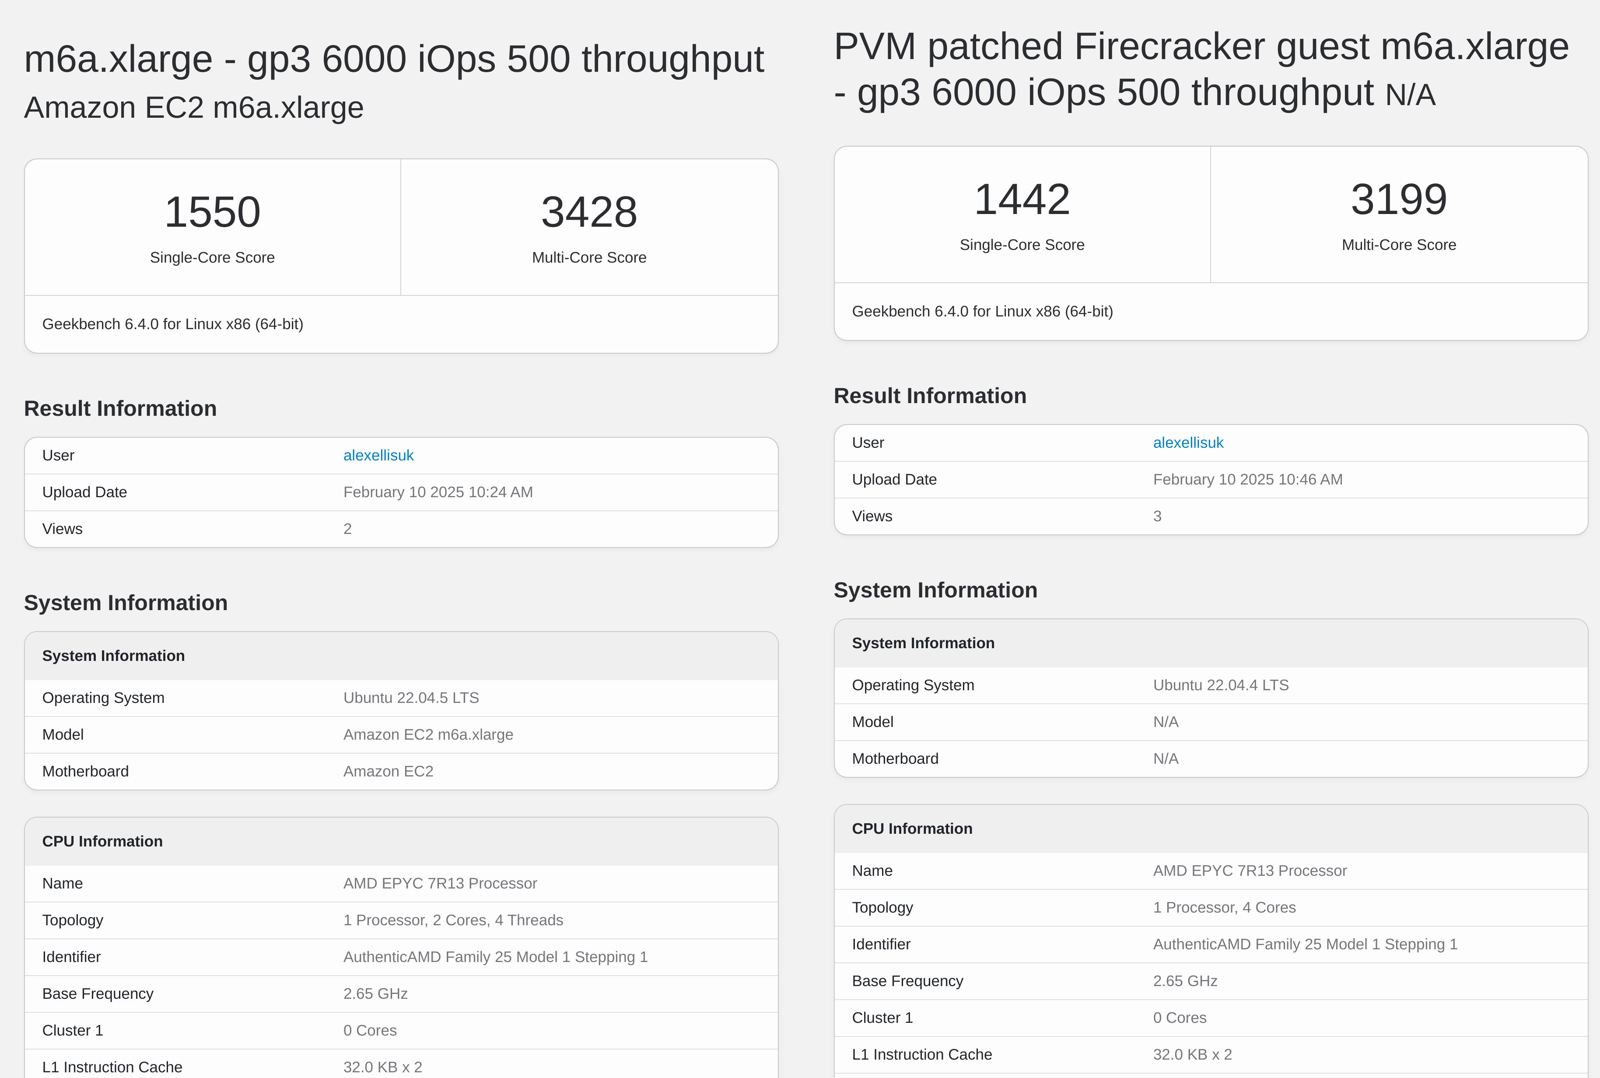This screenshot has width=1600, height=1078.
Task: Click topology value 1 Processor, 4 Cores
Action: (x=1224, y=907)
